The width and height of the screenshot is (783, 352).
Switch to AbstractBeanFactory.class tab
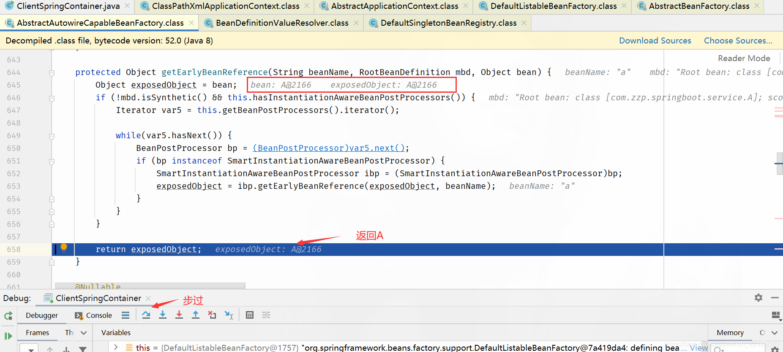point(699,6)
